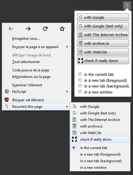Screen dimensions: 133x175
Task: Bookmark page with the star icon
Action: [62, 29]
